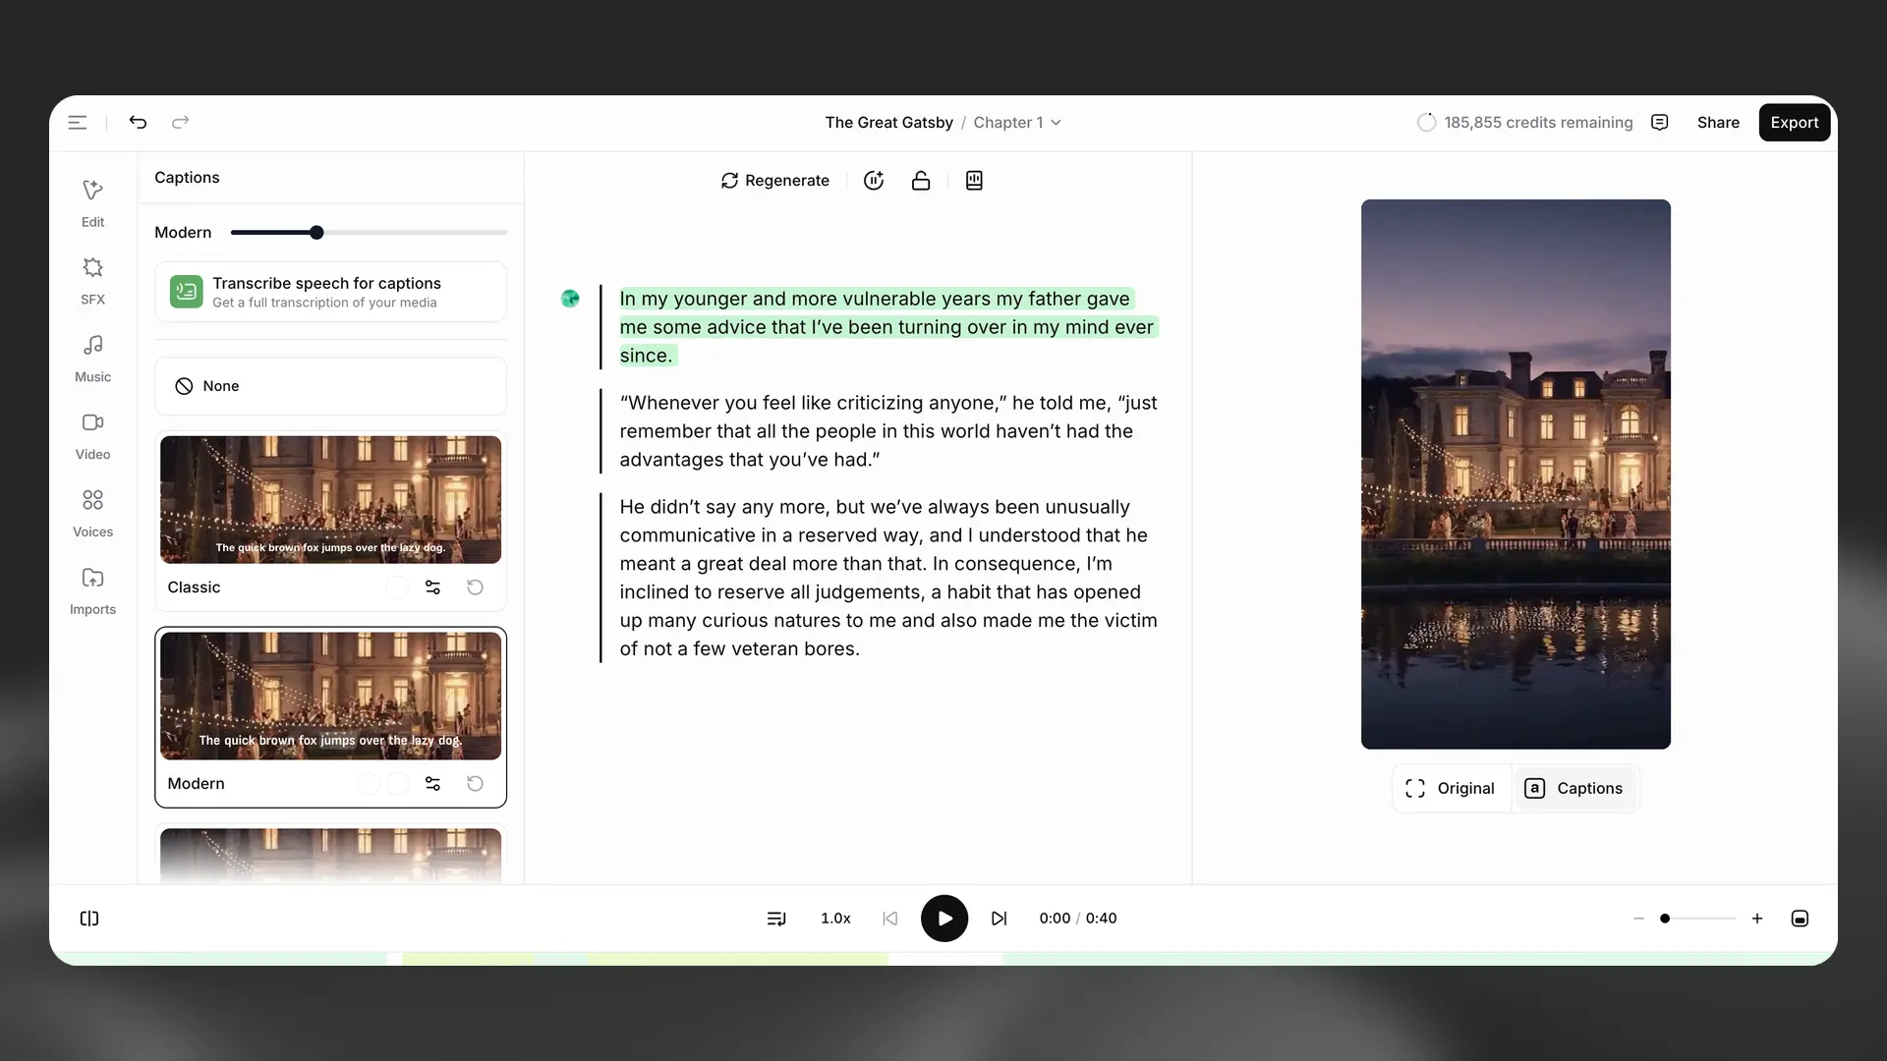Open the Music panel
Image resolution: width=1887 pixels, height=1061 pixels.
92,358
